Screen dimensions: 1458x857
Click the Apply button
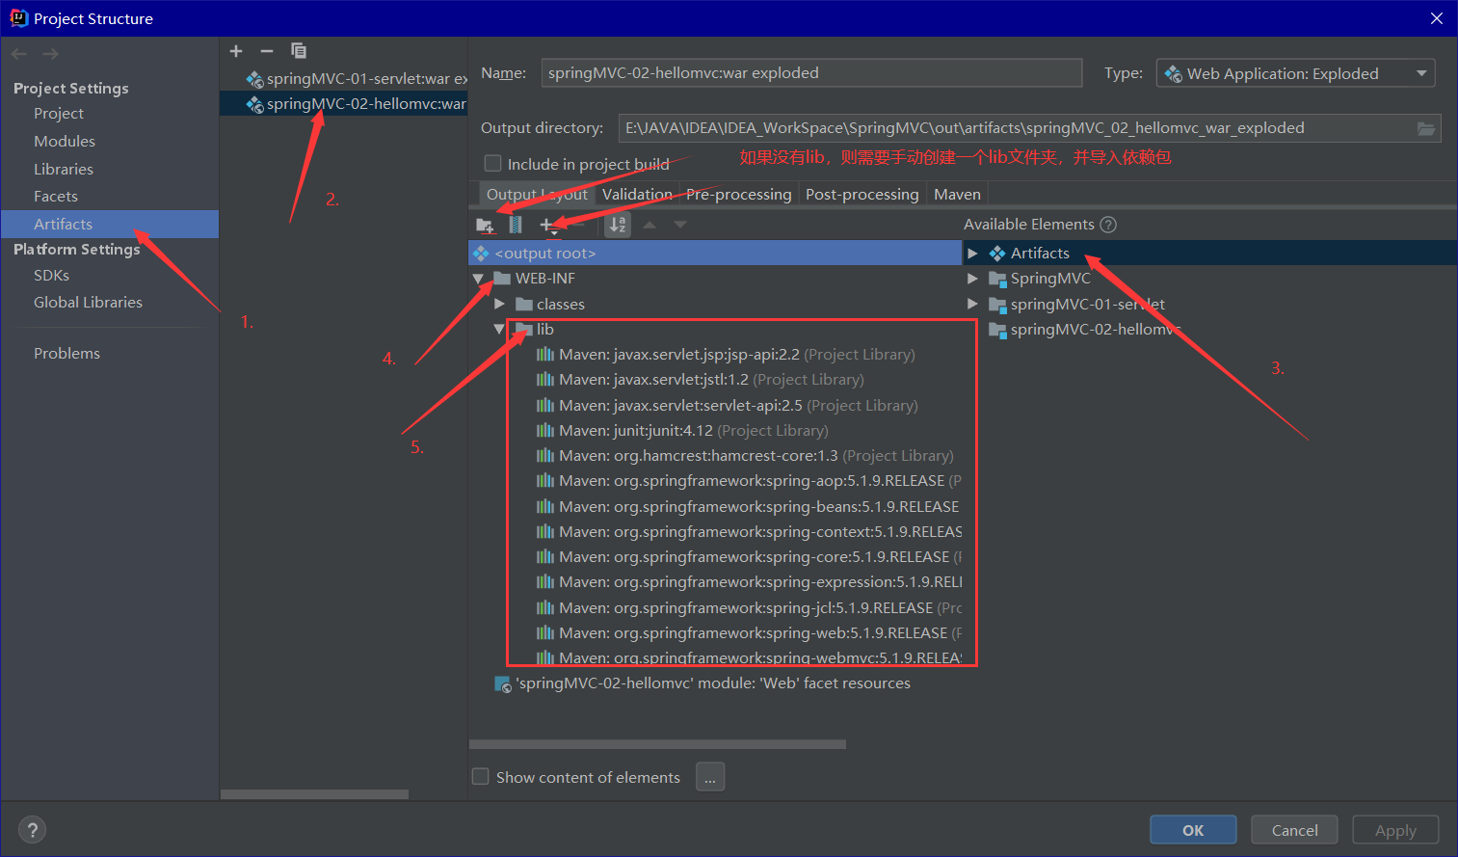click(x=1395, y=830)
